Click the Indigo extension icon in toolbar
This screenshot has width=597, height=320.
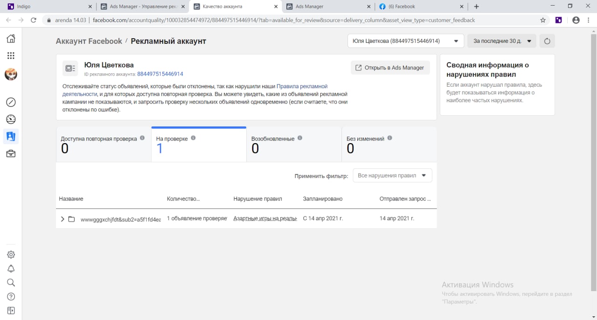[x=559, y=20]
